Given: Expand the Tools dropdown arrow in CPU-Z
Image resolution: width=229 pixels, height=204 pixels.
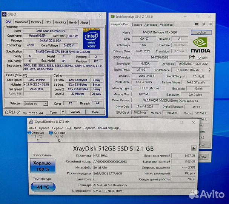Looking at the screenshot, I should 63,112.
